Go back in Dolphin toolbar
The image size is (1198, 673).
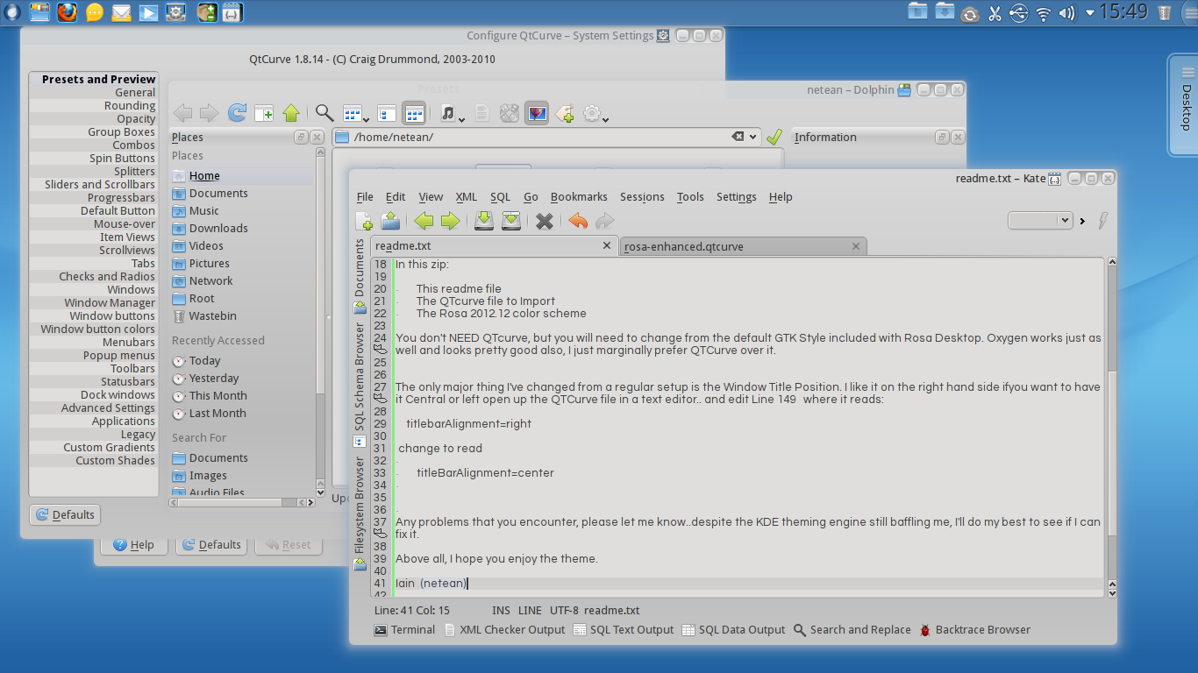[182, 113]
